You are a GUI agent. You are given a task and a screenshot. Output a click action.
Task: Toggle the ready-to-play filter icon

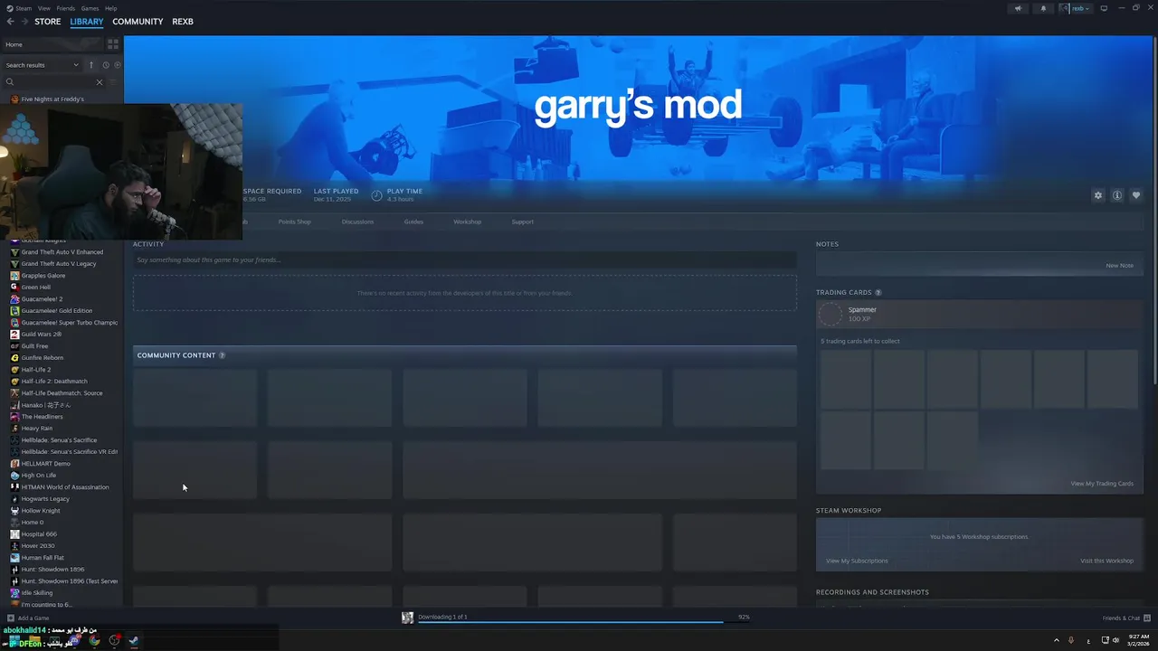118,65
